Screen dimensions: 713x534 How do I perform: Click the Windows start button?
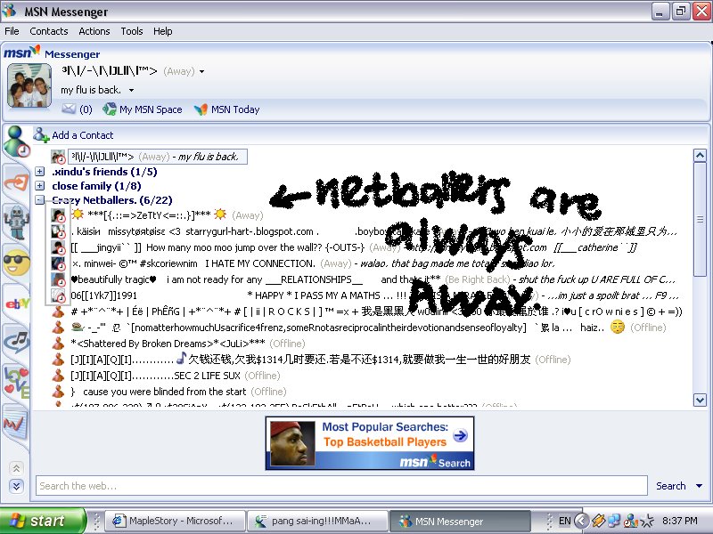42,521
